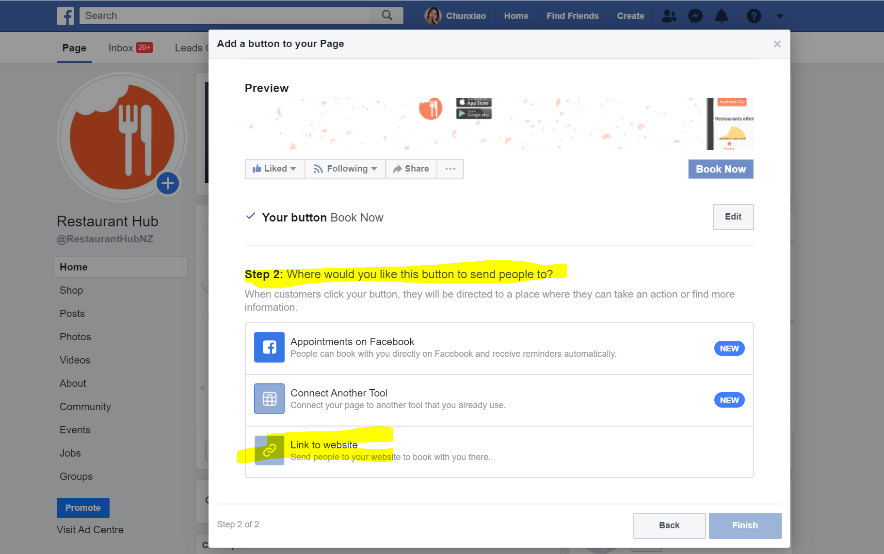
Task: Click NEW badge on Connect Another Tool
Action: pyautogui.click(x=729, y=400)
